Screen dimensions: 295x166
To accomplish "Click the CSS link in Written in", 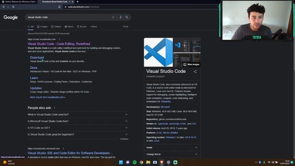I will 194,124.
